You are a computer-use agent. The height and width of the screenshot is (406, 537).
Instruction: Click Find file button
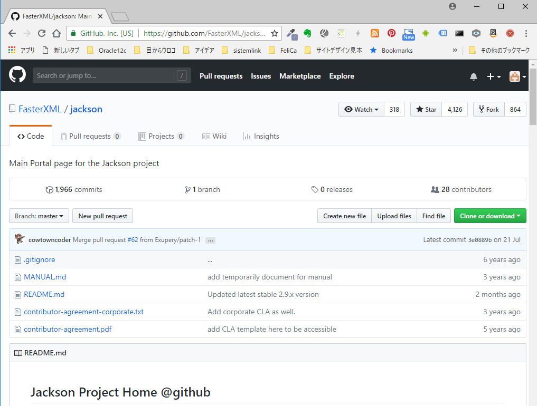tap(434, 216)
